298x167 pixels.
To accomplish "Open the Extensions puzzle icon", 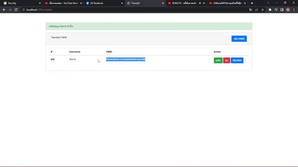I will point(270,10).
